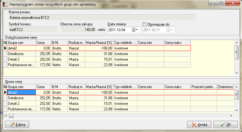
Task: Click Grupa cen header in Nowe ceny
Action: [x=21, y=87]
